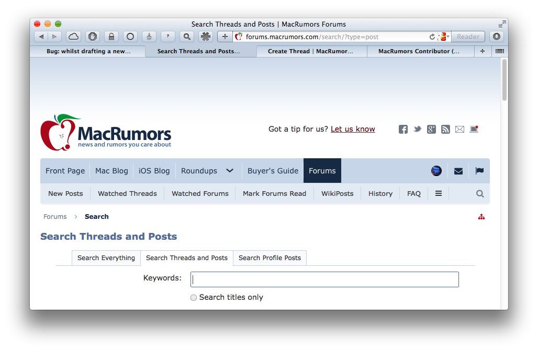This screenshot has width=538, height=351.
Task: Switch to the 'Bug: whilst drafting a new…' tab
Action: point(88,51)
